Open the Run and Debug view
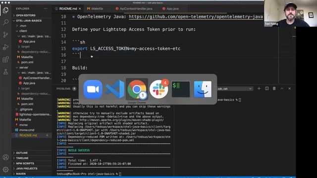 [x=5, y=47]
